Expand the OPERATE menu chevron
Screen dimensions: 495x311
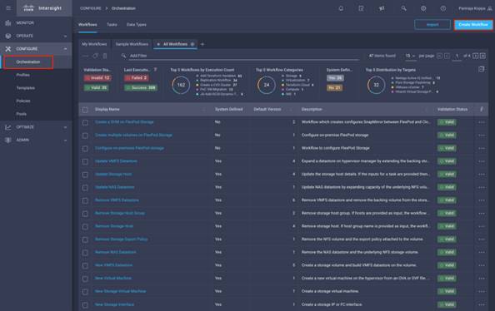click(x=65, y=37)
